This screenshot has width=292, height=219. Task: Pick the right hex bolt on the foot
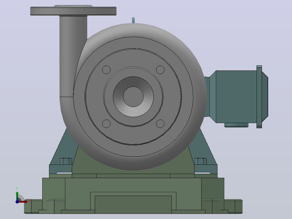tap(200, 161)
